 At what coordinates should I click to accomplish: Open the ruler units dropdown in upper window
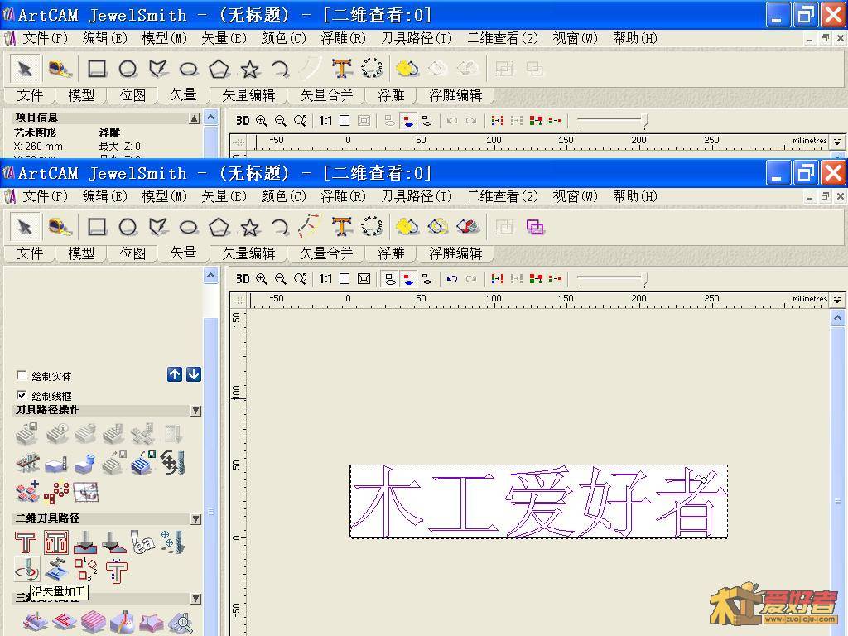point(837,141)
